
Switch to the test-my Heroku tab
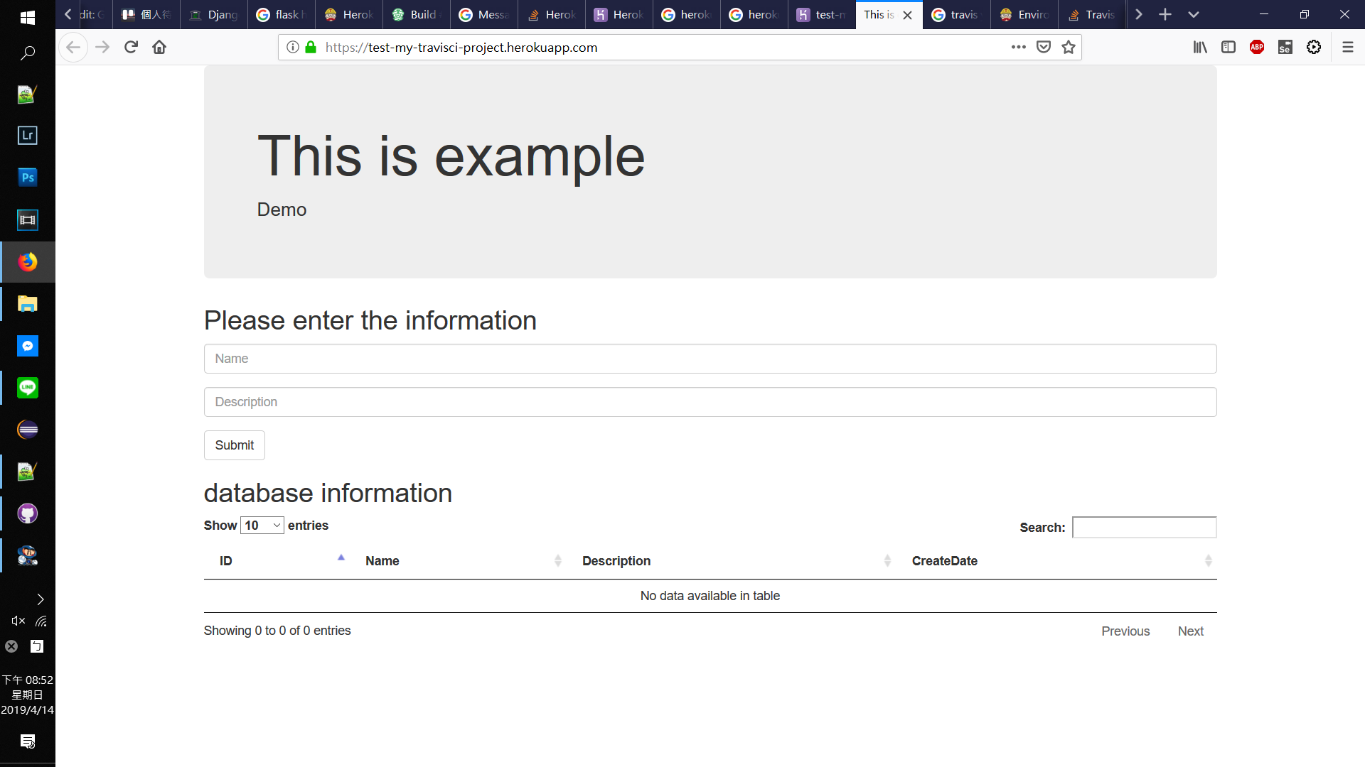pos(821,14)
